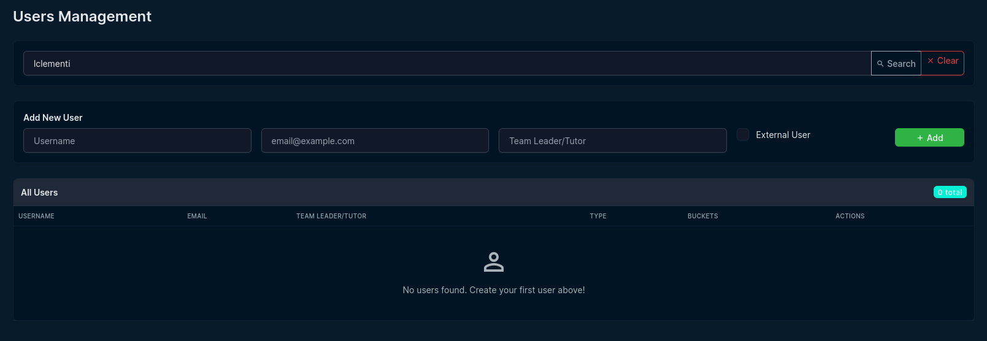Sort by the USERNAME column header

tap(36, 216)
